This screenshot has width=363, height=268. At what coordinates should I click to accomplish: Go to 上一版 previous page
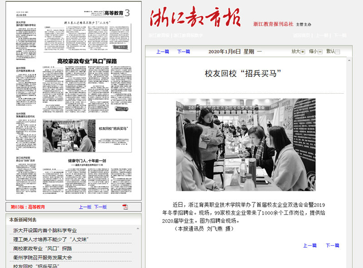tap(85, 207)
